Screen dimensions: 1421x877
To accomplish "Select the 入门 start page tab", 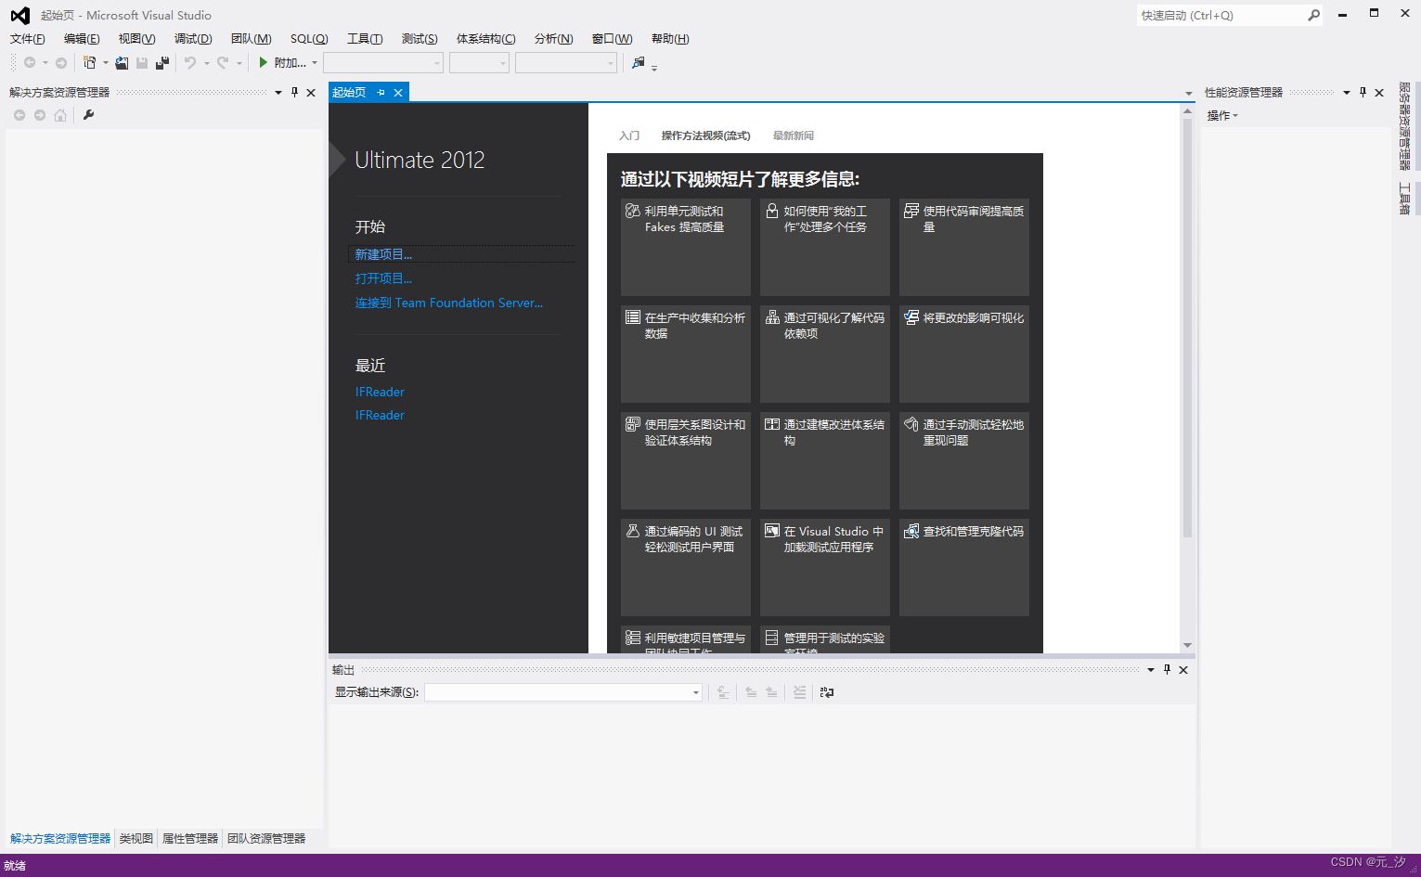I will [x=629, y=135].
